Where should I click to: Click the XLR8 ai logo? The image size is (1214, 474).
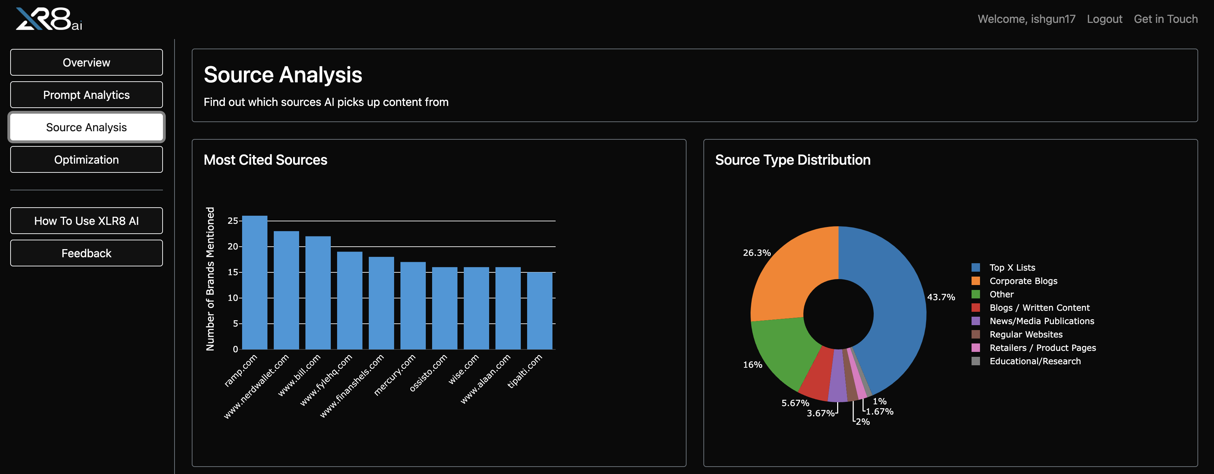[x=49, y=19]
